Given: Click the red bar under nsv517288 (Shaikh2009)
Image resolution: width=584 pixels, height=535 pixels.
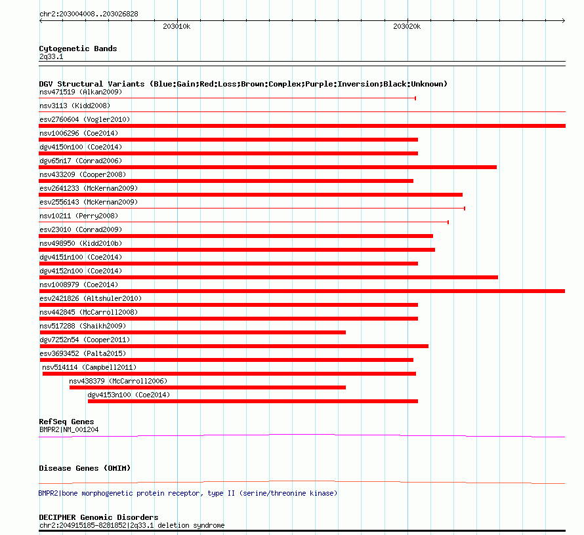Looking at the screenshot, I should (192, 332).
